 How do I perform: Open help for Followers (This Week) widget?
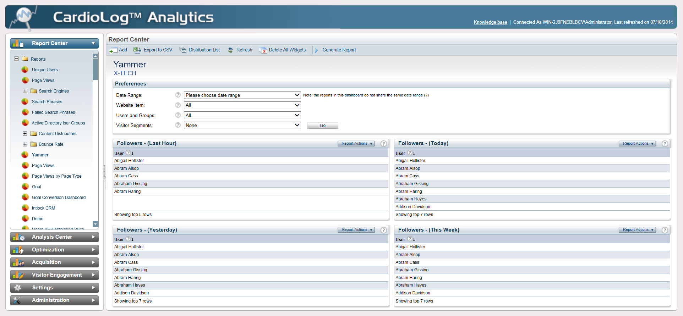tap(665, 230)
